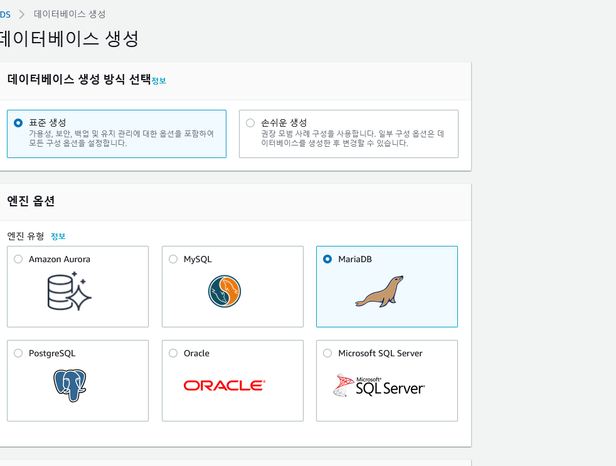The height and width of the screenshot is (466, 616).
Task: Click the MySQL dolphin logo icon
Action: point(225,291)
